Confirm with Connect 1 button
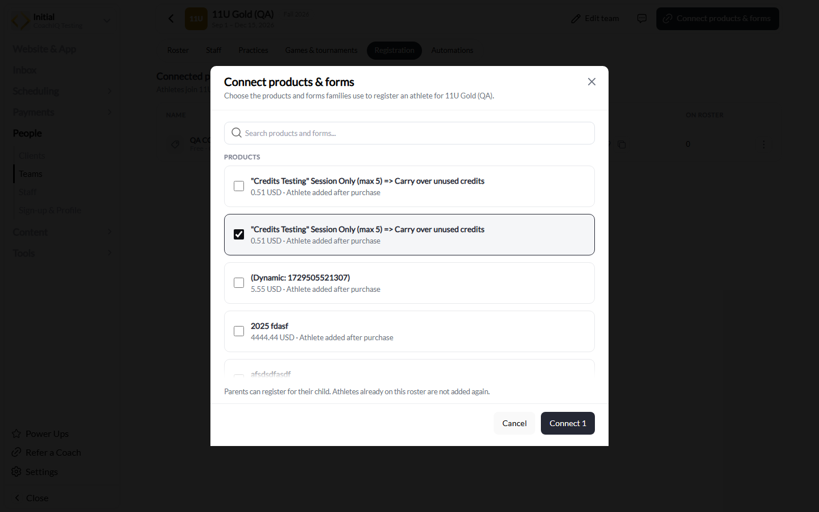 point(568,423)
